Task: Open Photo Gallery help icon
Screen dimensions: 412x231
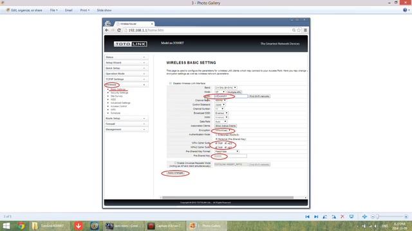Action: (x=405, y=10)
